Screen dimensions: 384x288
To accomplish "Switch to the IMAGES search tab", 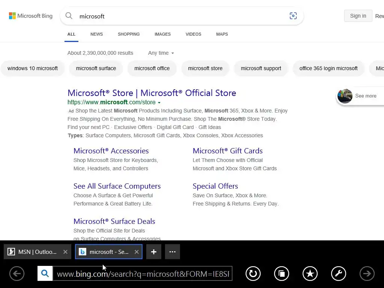I will (162, 34).
